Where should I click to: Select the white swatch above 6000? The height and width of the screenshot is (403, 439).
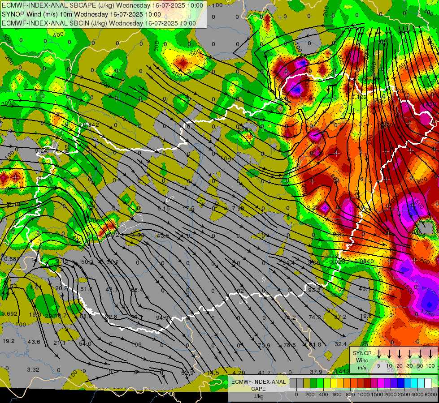(428, 383)
